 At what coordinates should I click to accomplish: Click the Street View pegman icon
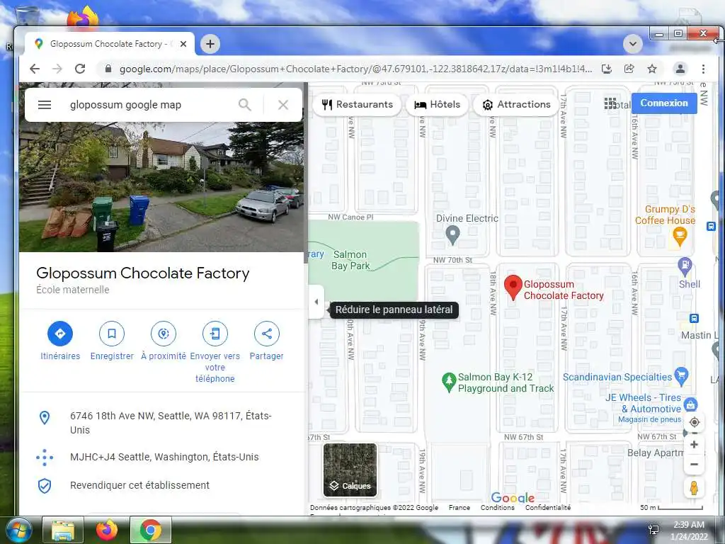pyautogui.click(x=694, y=489)
